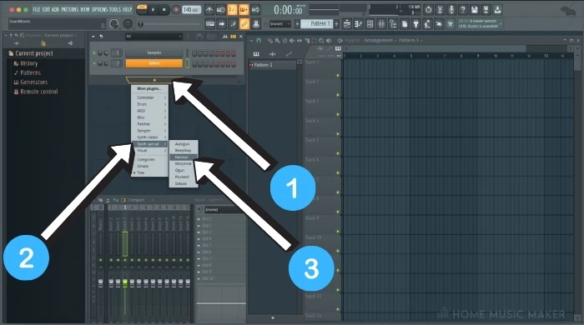
Task: Open the Browser/plugin picker tree icon
Action: click(393, 24)
